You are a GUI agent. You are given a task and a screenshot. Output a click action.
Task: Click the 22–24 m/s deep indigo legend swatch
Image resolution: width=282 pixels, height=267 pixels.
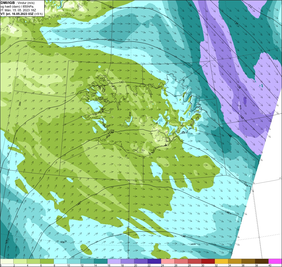pyautogui.click(x=154, y=261)
